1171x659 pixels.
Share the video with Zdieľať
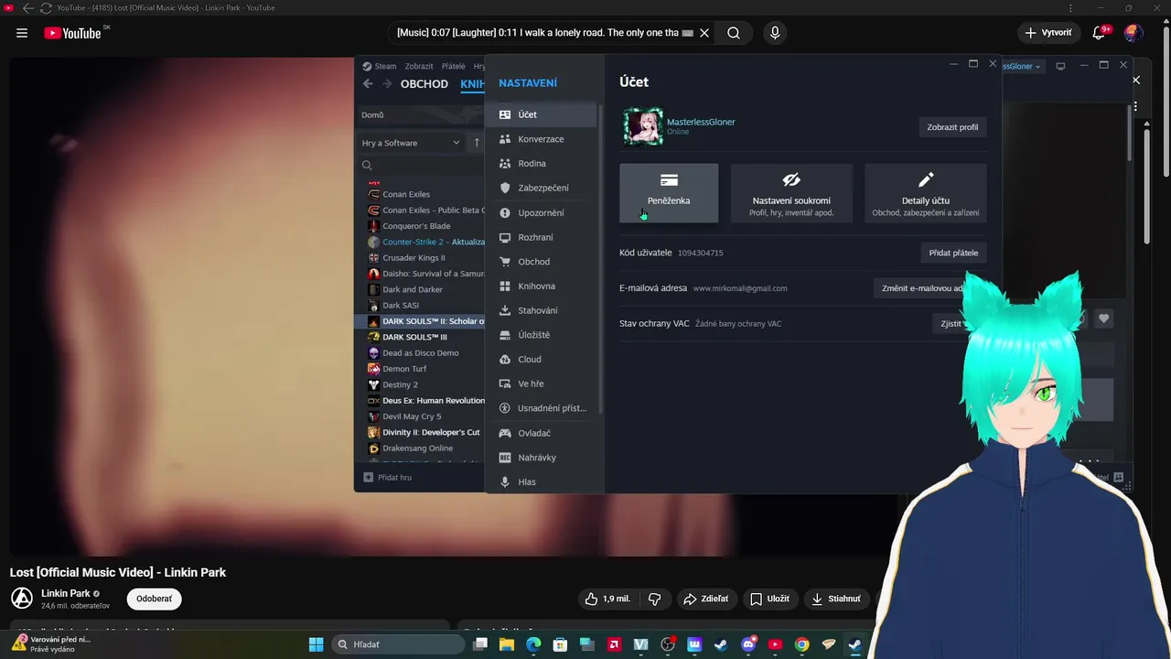[705, 599]
